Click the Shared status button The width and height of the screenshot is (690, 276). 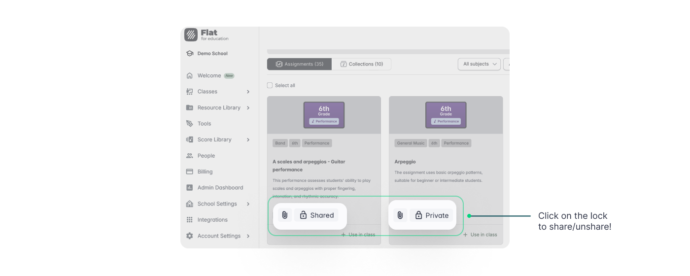316,215
